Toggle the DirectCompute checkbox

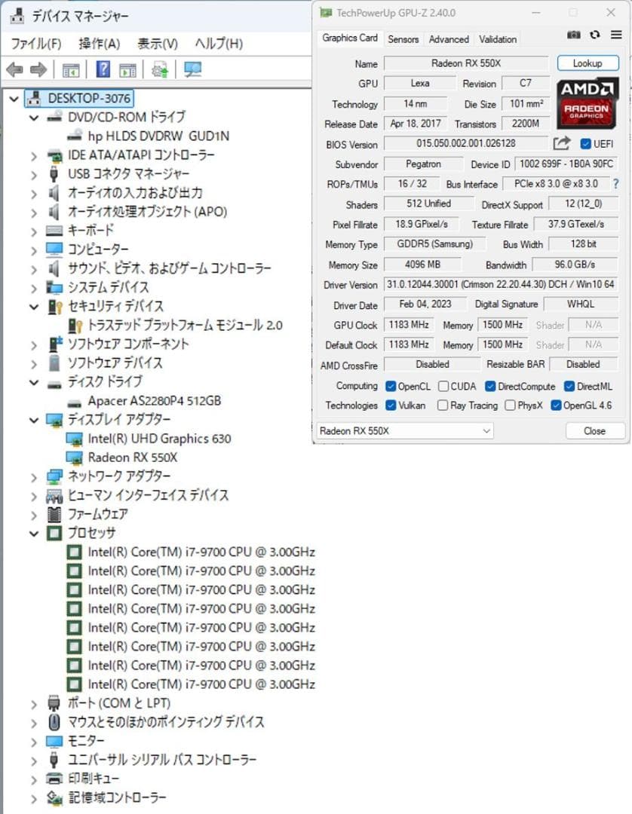490,386
